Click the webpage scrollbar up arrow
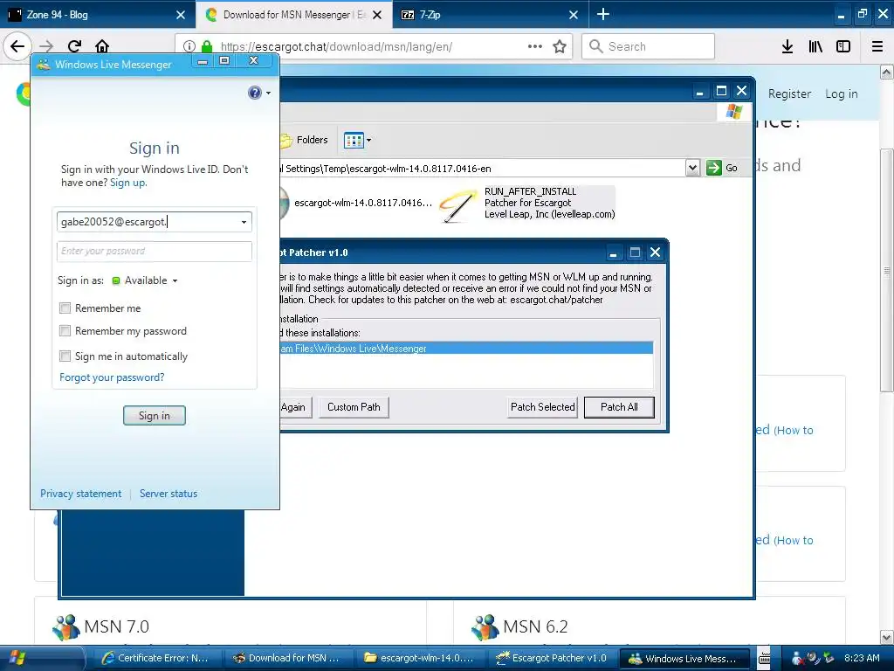 point(887,72)
